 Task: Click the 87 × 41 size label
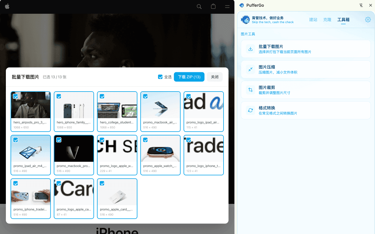pyautogui.click(x=62, y=214)
